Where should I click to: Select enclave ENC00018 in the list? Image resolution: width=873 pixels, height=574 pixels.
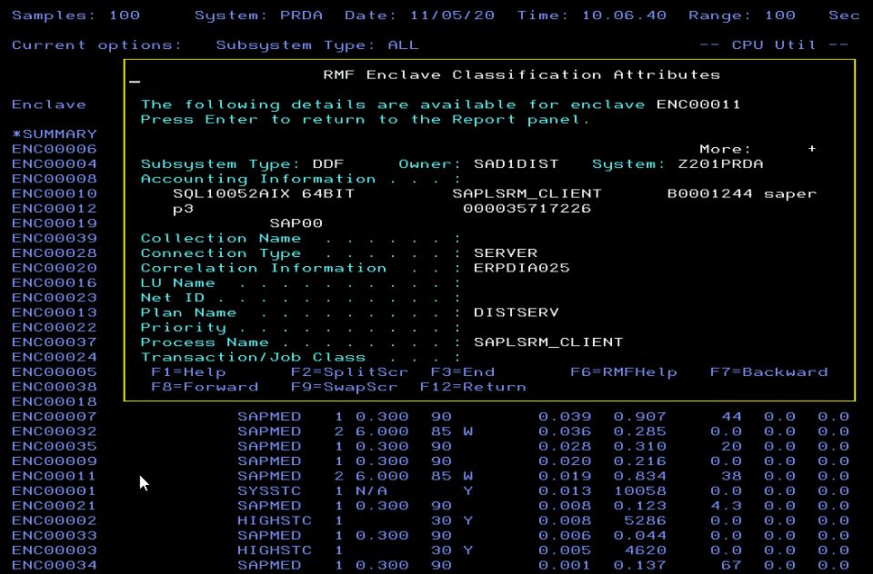[x=54, y=401]
